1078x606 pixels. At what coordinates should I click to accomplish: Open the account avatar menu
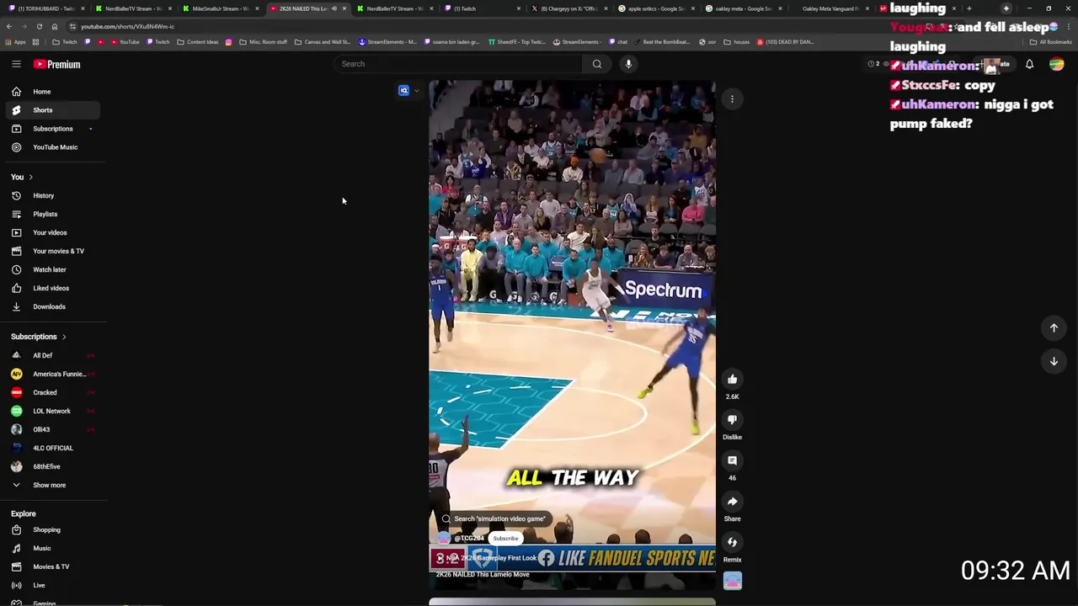[1056, 64]
